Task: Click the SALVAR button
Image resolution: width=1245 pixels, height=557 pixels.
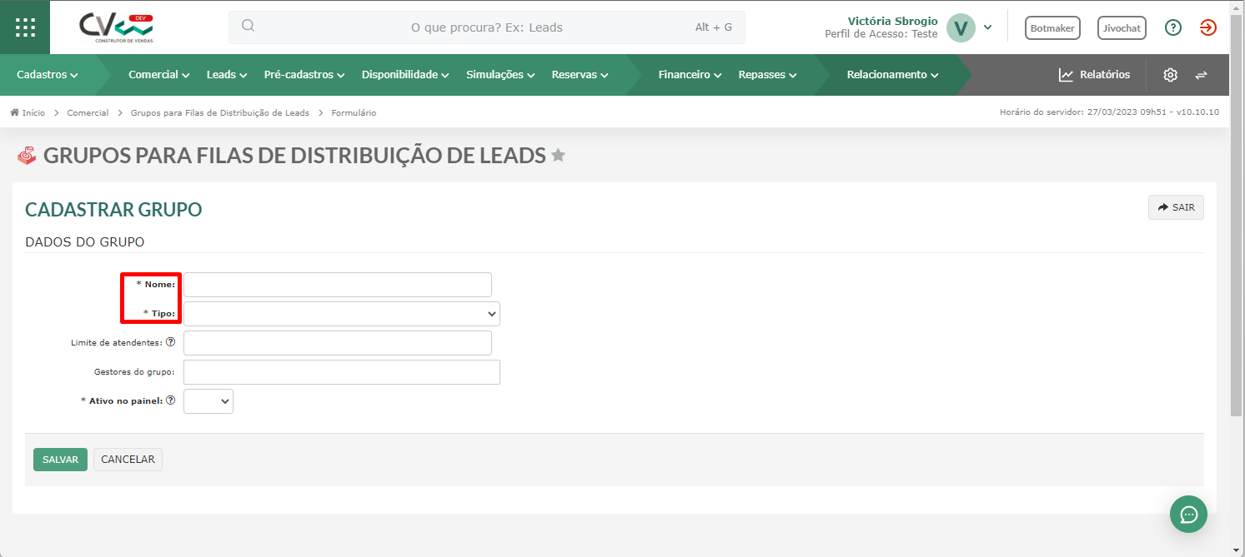Action: click(x=60, y=460)
